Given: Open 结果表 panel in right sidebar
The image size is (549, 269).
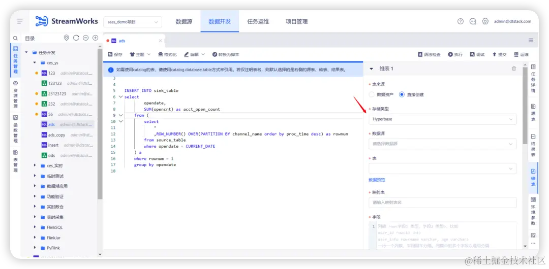Looking at the screenshot, I should [533, 146].
